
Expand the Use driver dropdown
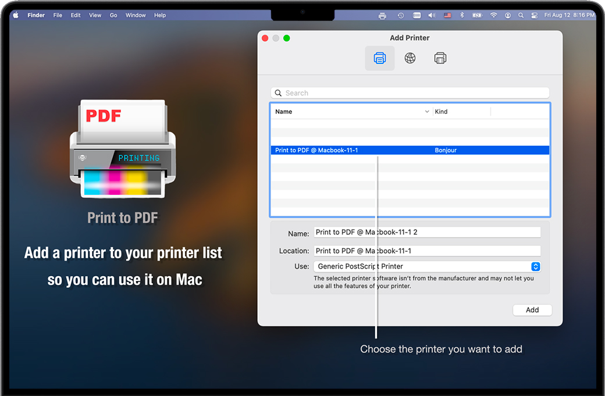pyautogui.click(x=536, y=266)
